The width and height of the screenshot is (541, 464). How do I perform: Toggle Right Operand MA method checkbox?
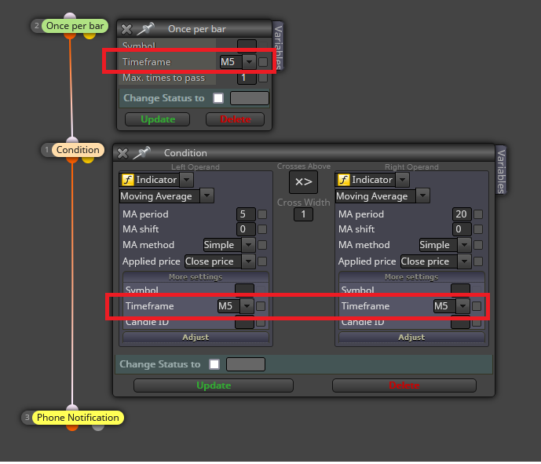[478, 245]
